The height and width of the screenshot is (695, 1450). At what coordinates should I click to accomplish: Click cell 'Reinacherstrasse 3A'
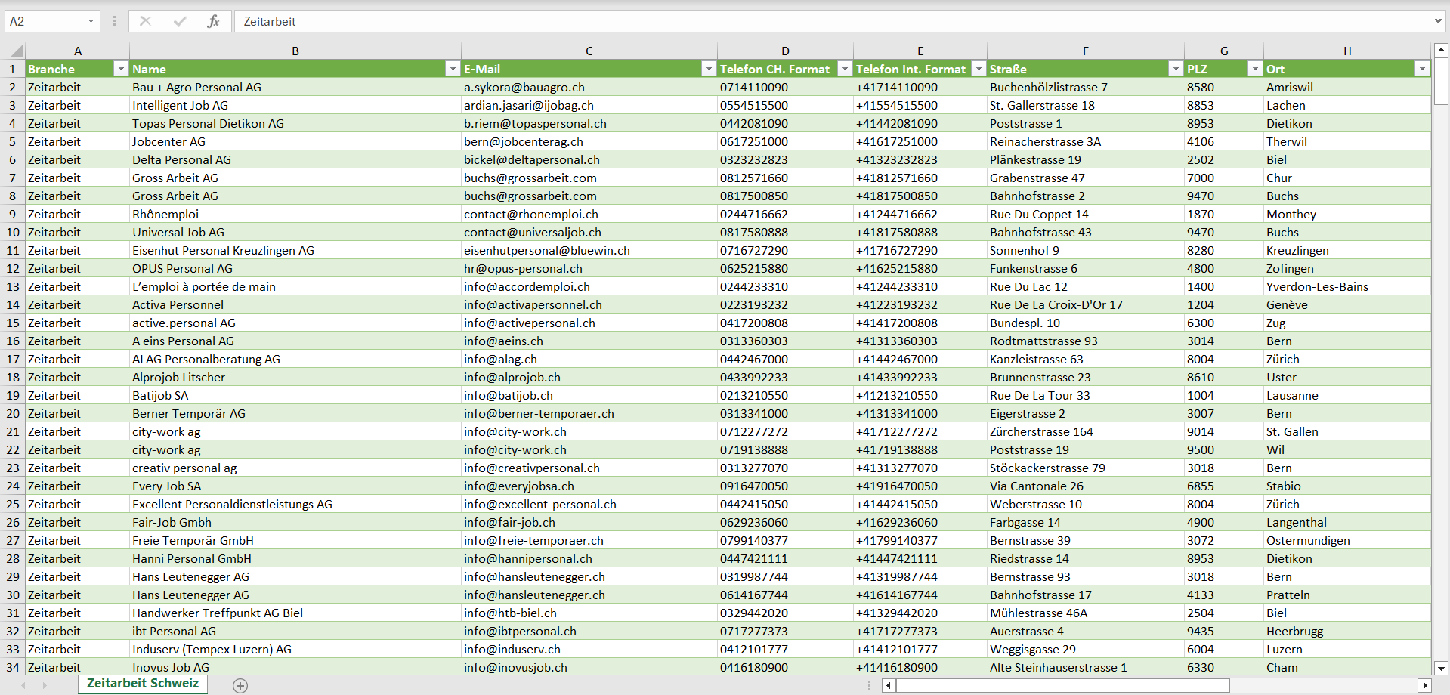[x=1086, y=141]
